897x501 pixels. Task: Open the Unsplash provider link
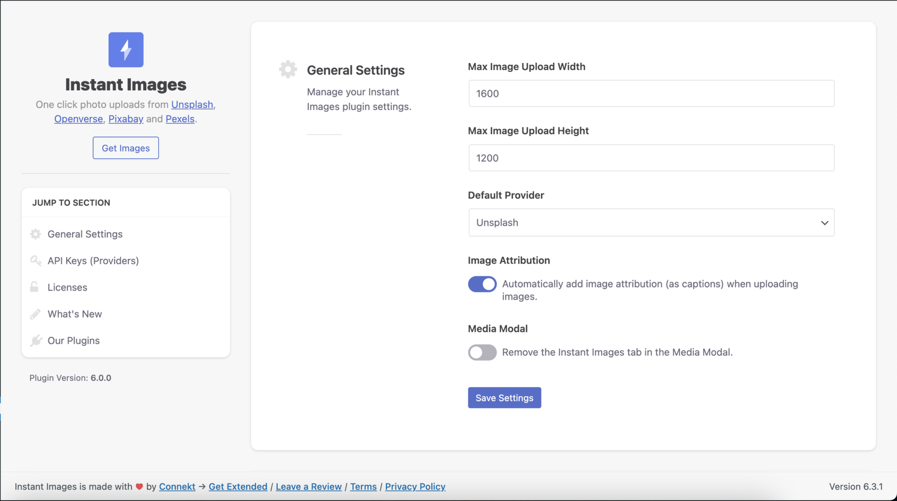(x=192, y=105)
